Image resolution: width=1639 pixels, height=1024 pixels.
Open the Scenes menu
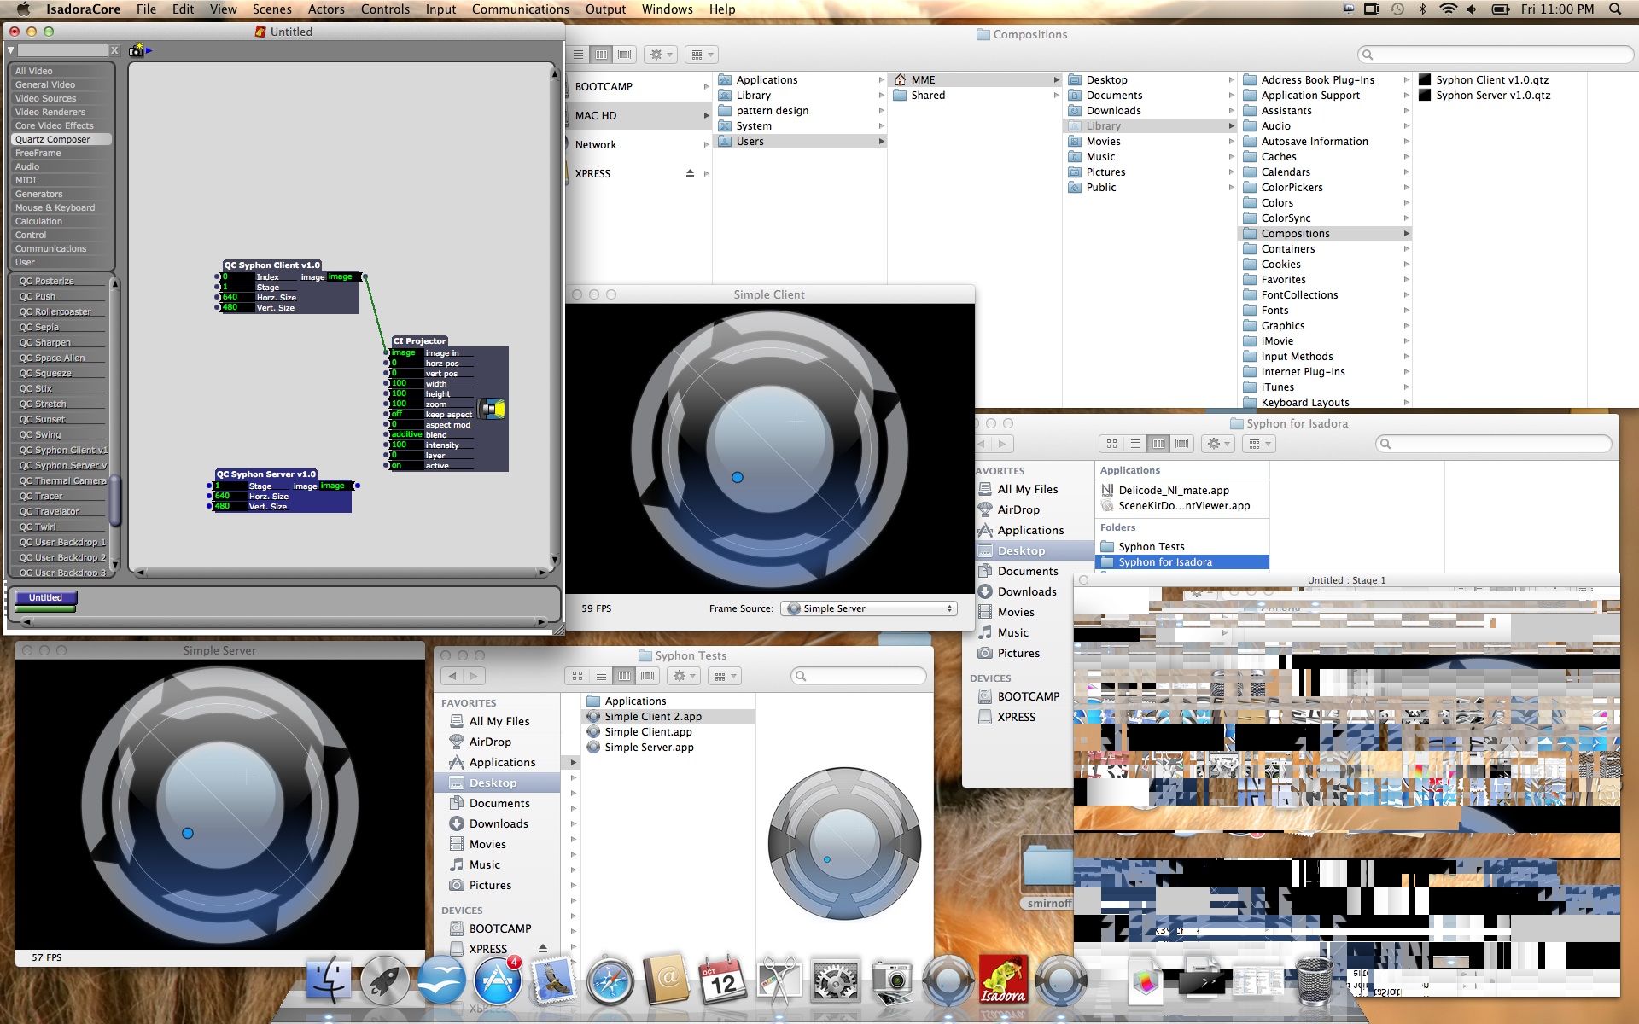[x=271, y=9]
